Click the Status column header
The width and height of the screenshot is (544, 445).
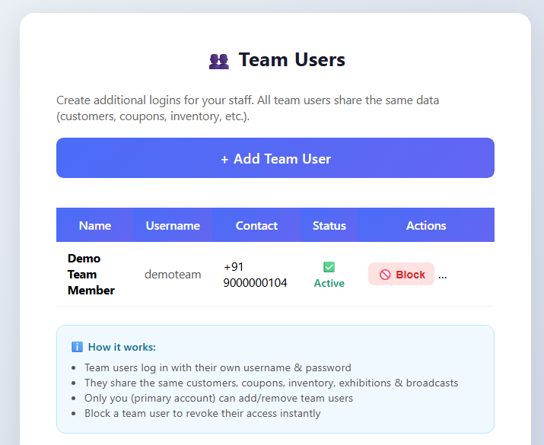pyautogui.click(x=329, y=225)
